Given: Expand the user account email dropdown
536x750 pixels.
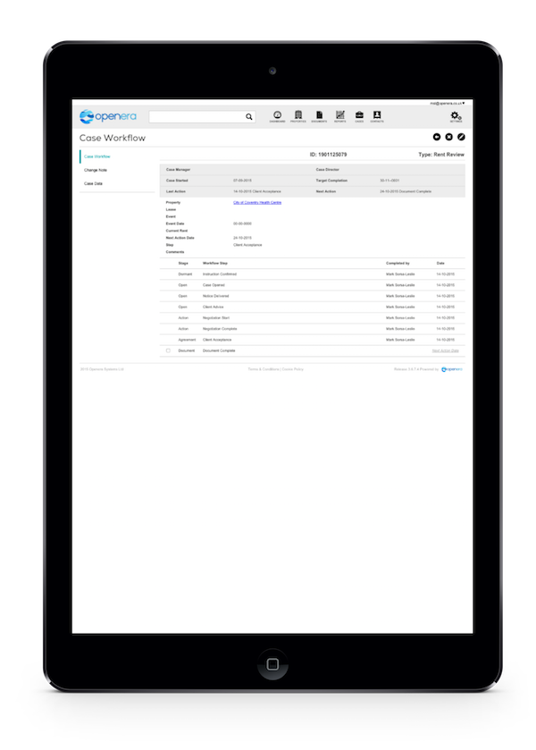Looking at the screenshot, I should click(447, 103).
